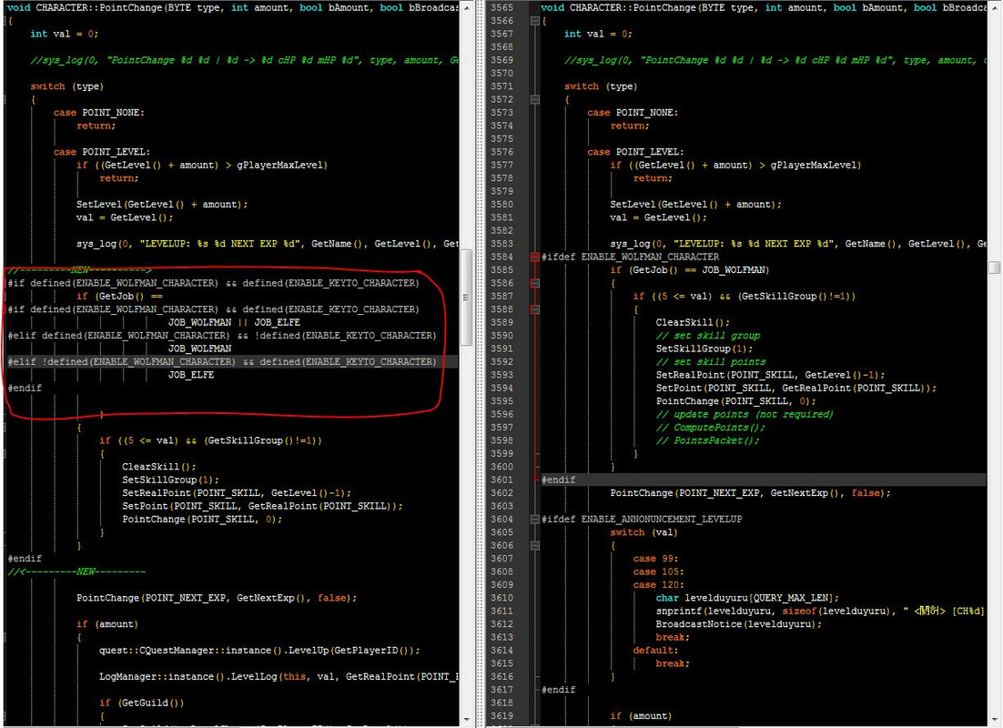1003x728 pixels.
Task: Click 'char levelduyuru[QUERY_MAX_LEN];' on line 3610
Action: point(747,598)
